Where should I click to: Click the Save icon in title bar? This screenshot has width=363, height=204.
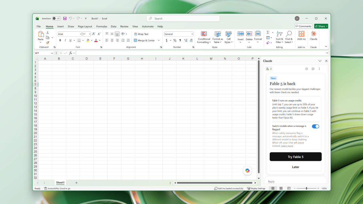(x=65, y=18)
